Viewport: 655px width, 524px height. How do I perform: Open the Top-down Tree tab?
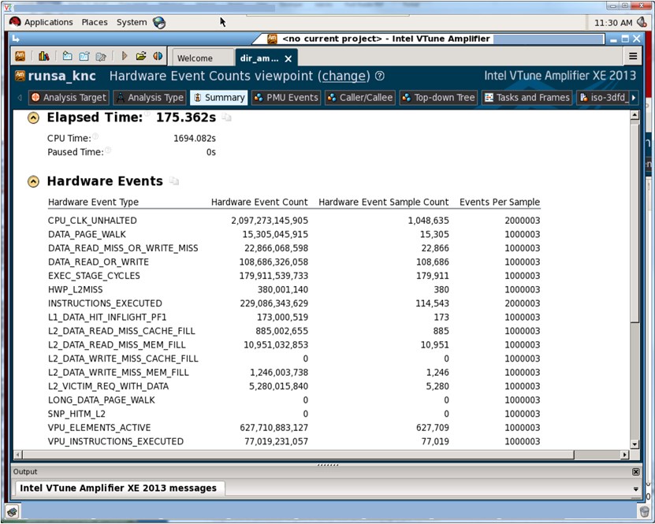[438, 98]
